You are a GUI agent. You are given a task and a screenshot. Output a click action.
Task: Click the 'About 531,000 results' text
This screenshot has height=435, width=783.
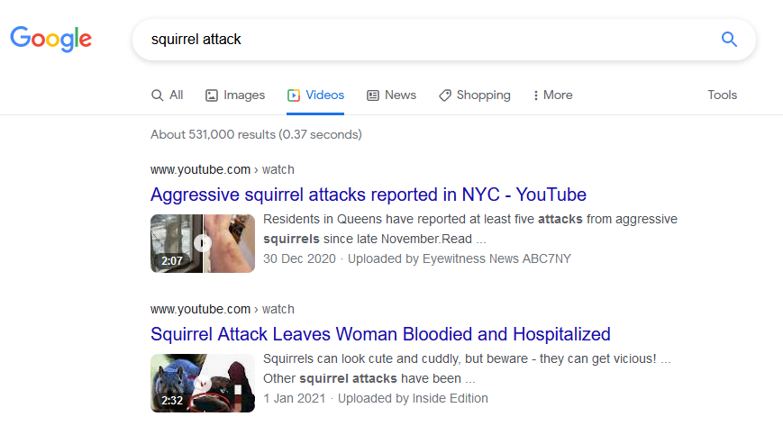click(256, 135)
